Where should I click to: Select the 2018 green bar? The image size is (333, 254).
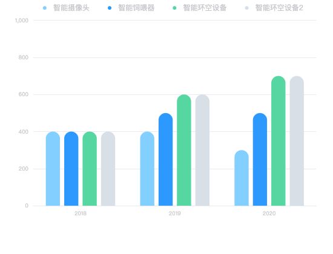coord(90,169)
